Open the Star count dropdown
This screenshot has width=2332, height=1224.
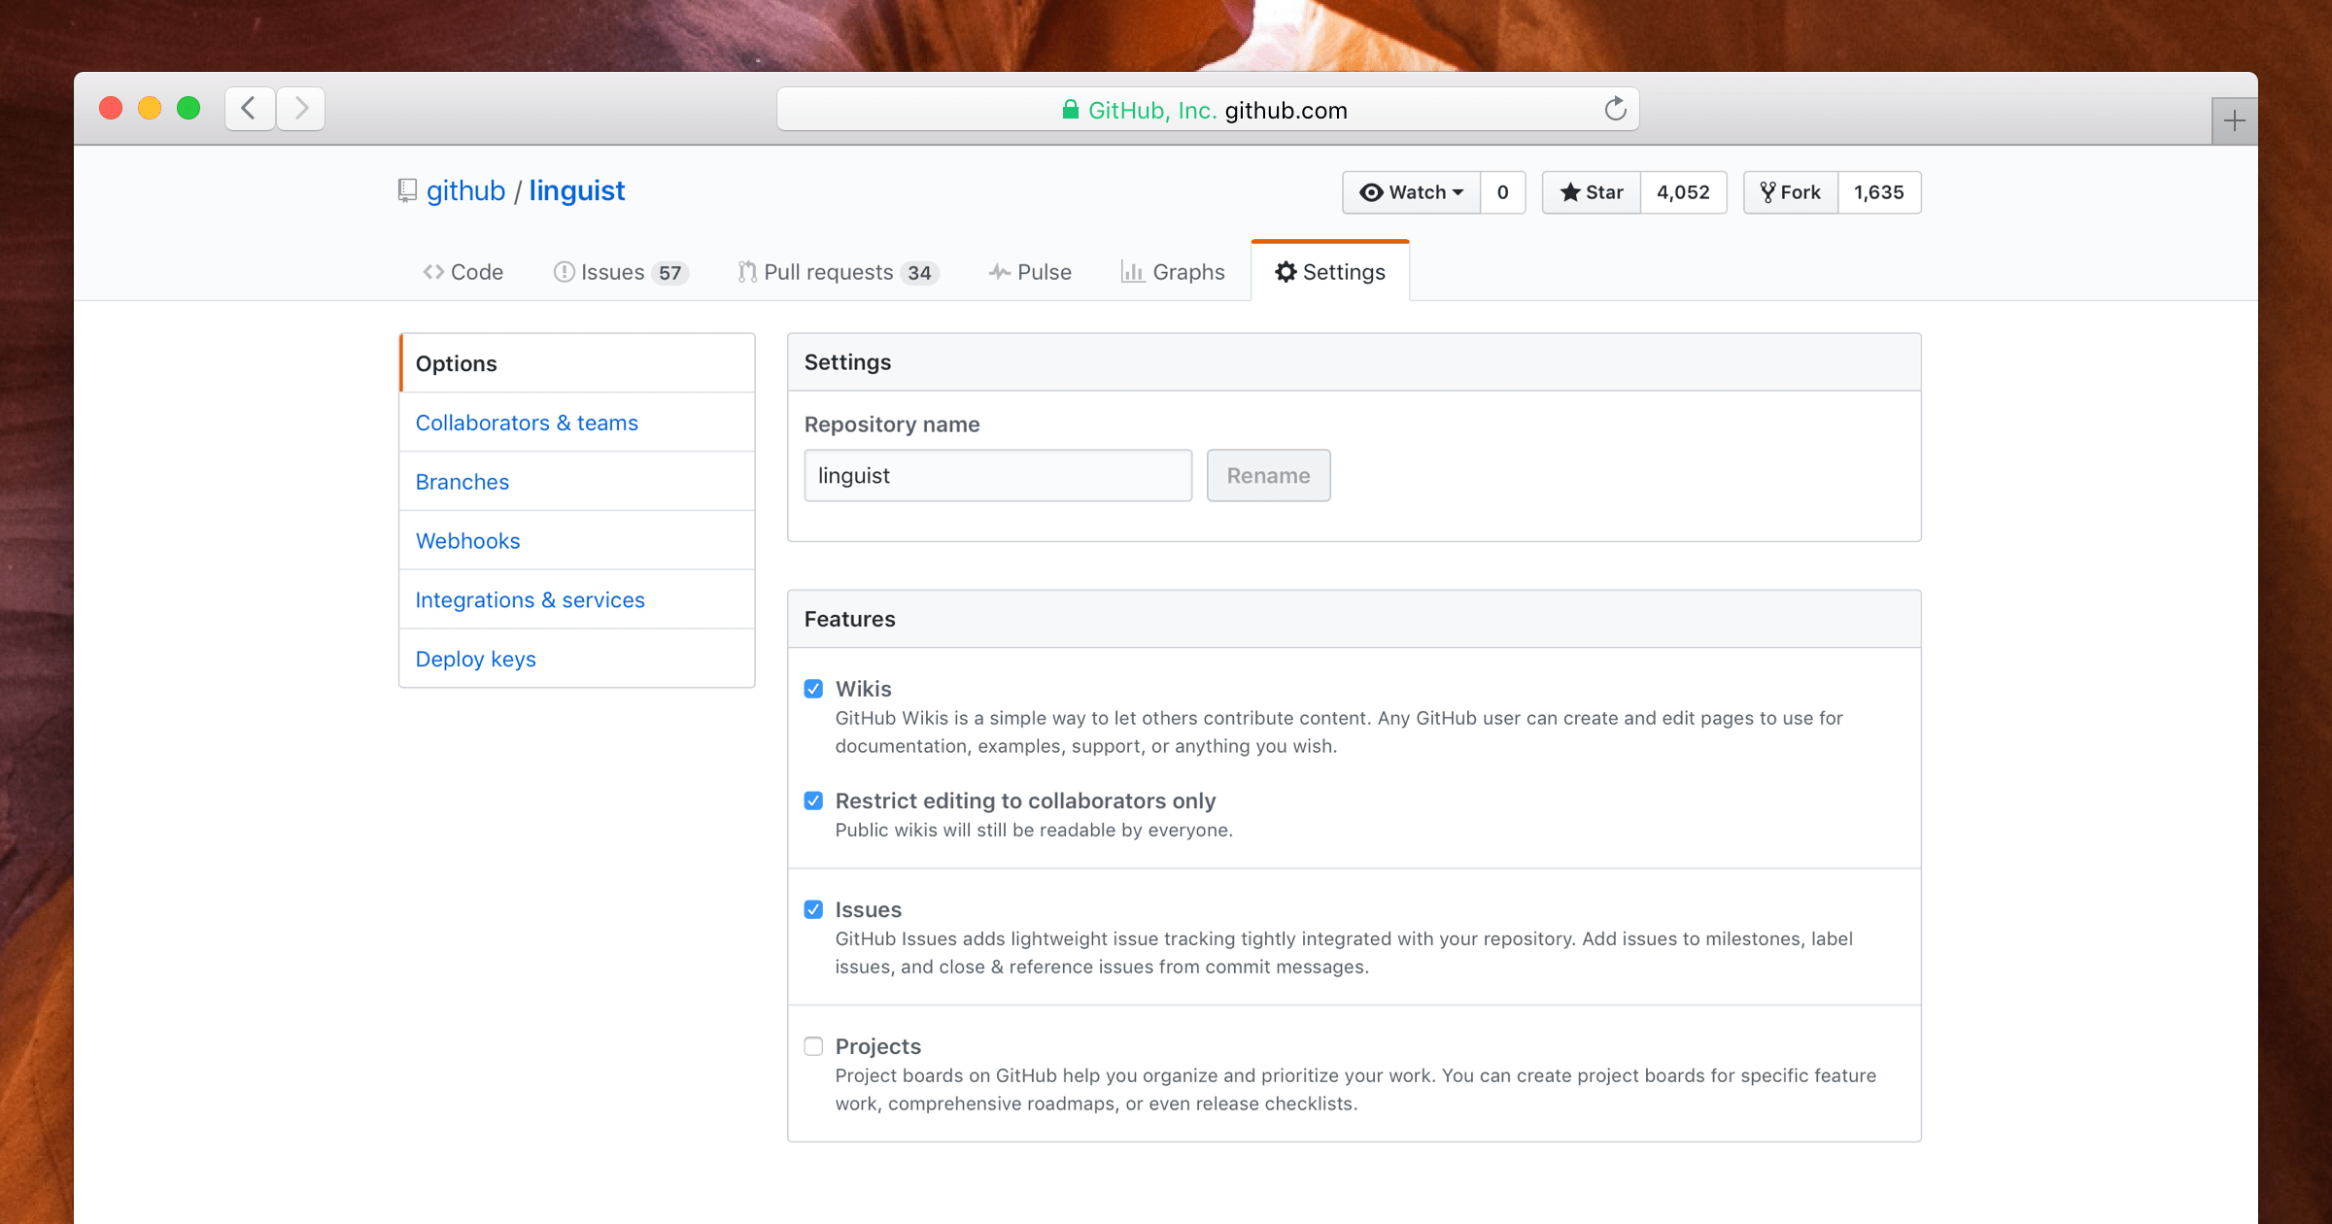[x=1683, y=191]
